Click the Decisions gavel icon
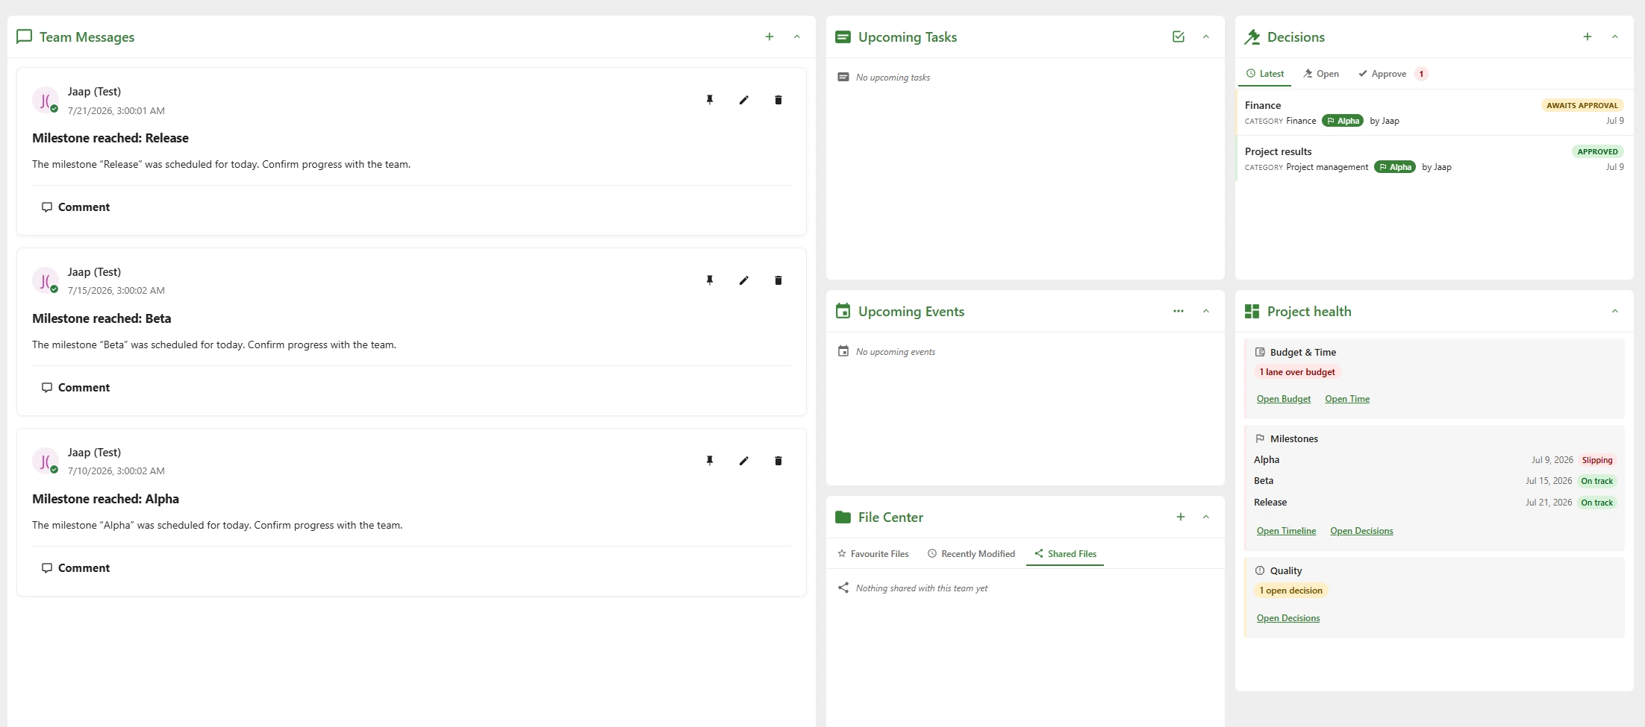This screenshot has height=727, width=1645. [1252, 37]
